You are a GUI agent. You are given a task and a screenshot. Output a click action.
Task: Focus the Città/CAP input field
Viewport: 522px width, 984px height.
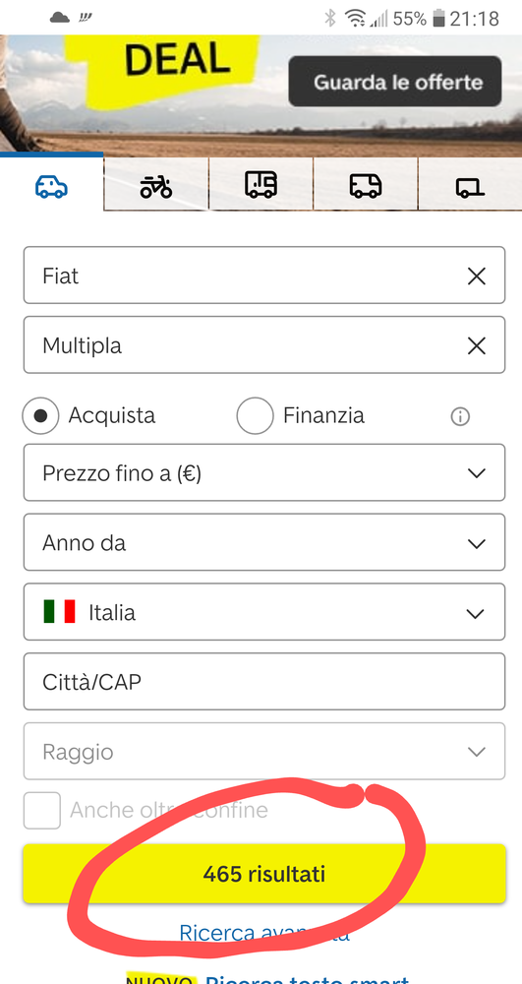point(264,682)
